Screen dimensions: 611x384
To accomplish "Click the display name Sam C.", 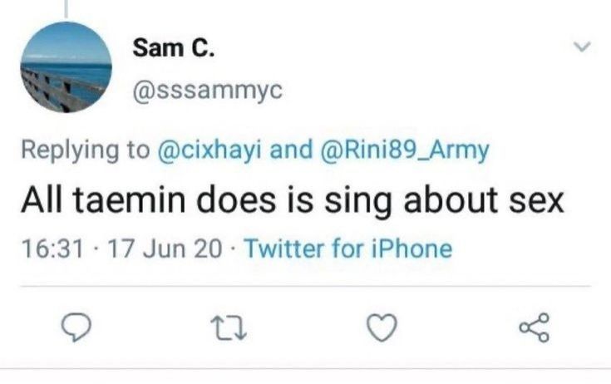I will (x=174, y=50).
